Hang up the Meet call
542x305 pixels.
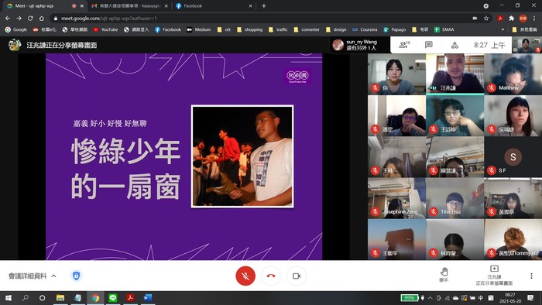(271, 276)
